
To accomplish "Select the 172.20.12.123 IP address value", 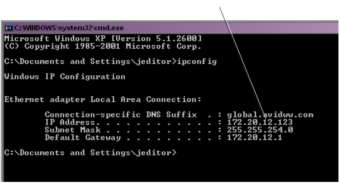I will [x=260, y=122].
